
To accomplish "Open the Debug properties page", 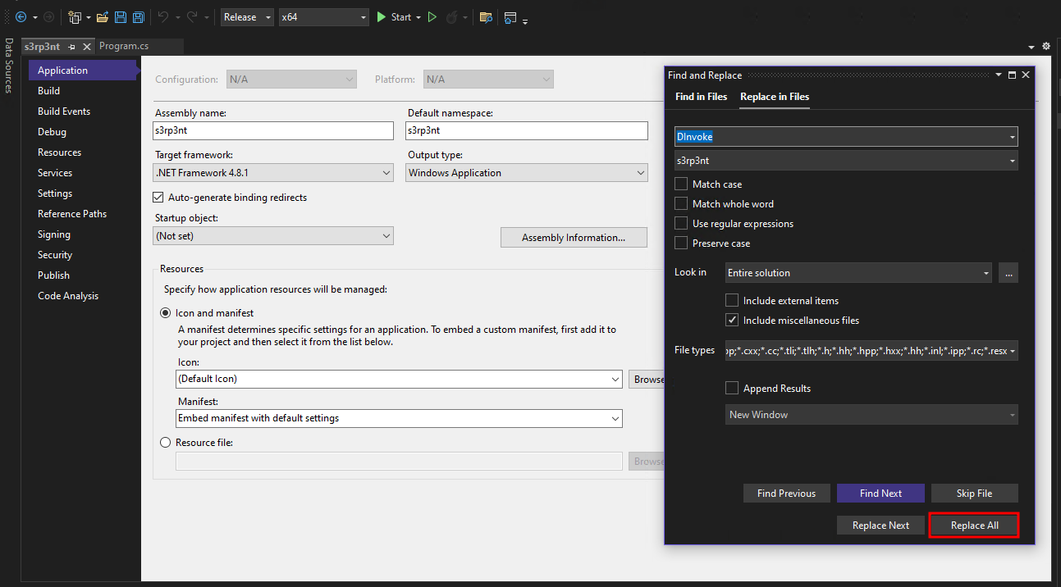I will click(x=52, y=132).
